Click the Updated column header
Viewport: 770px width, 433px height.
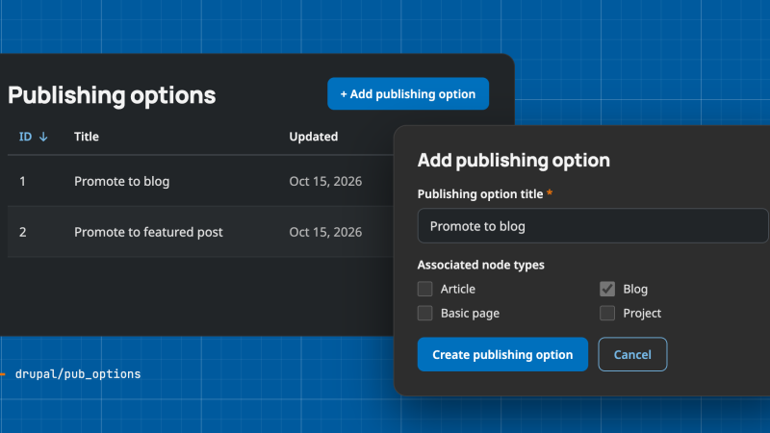314,137
